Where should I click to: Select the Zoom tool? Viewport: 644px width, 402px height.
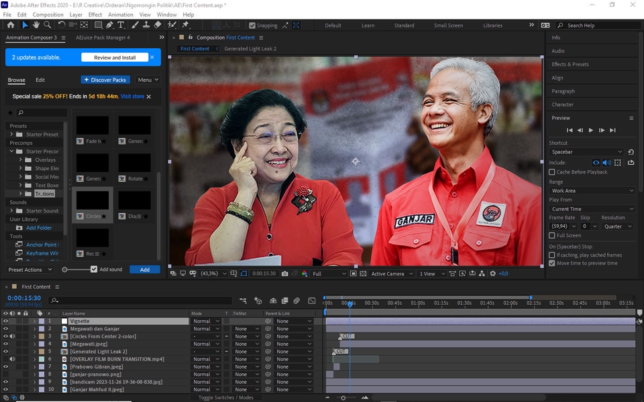(47, 25)
